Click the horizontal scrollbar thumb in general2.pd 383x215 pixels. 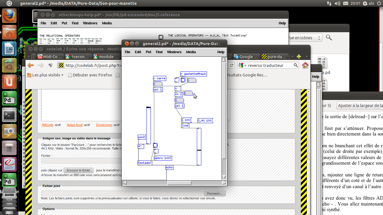pos(179,183)
